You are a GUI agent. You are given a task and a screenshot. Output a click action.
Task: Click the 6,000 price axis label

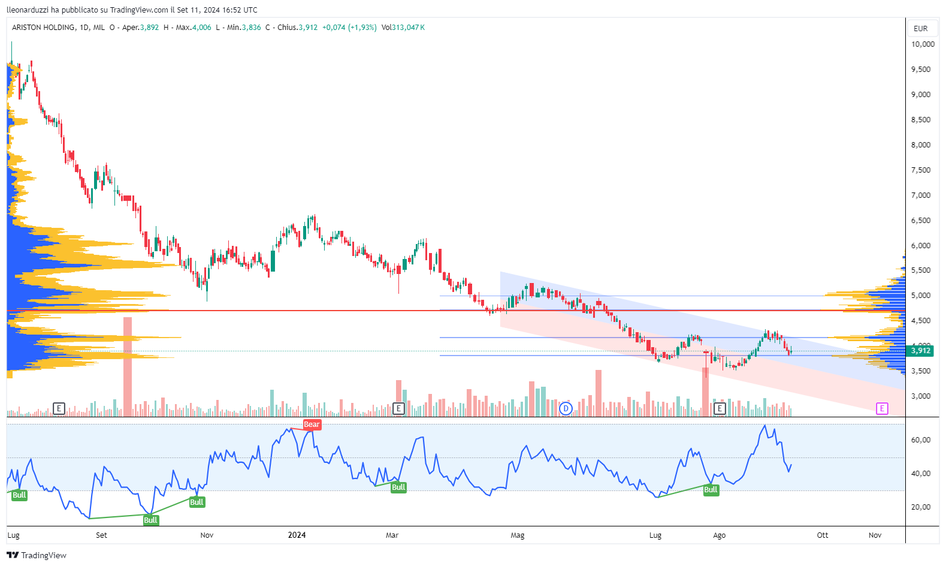point(921,246)
